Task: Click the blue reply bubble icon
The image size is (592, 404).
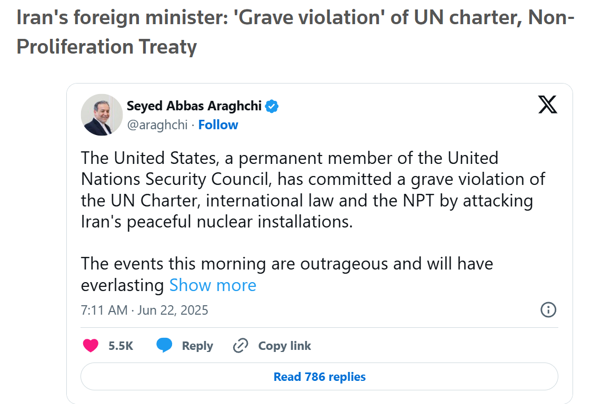Action: click(165, 346)
